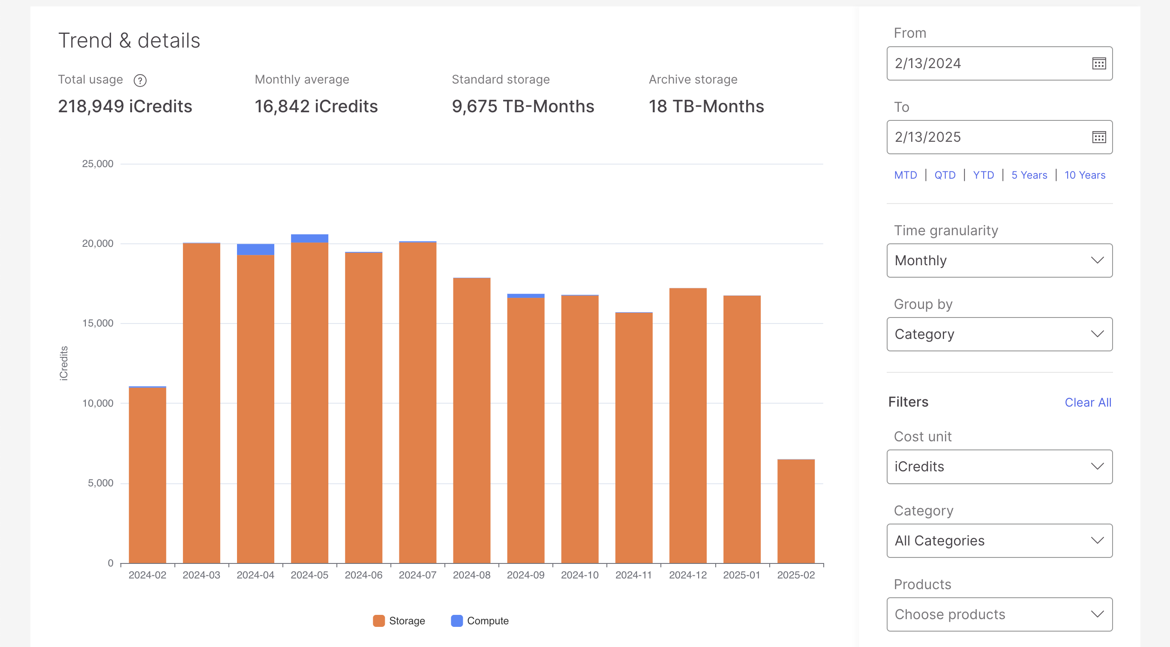Click the Group by dropdown chevron
1170x647 pixels.
click(1098, 334)
